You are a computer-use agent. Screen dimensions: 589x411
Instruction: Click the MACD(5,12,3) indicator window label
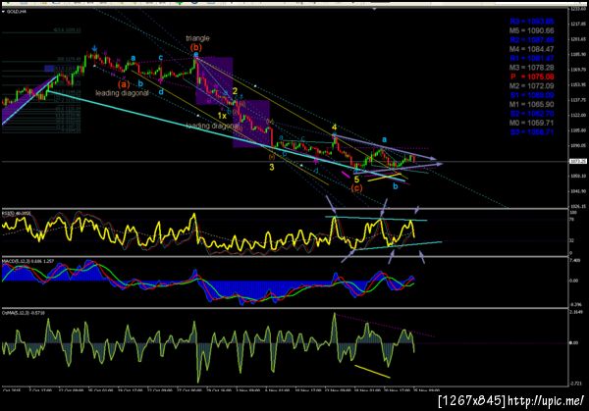[x=27, y=261]
